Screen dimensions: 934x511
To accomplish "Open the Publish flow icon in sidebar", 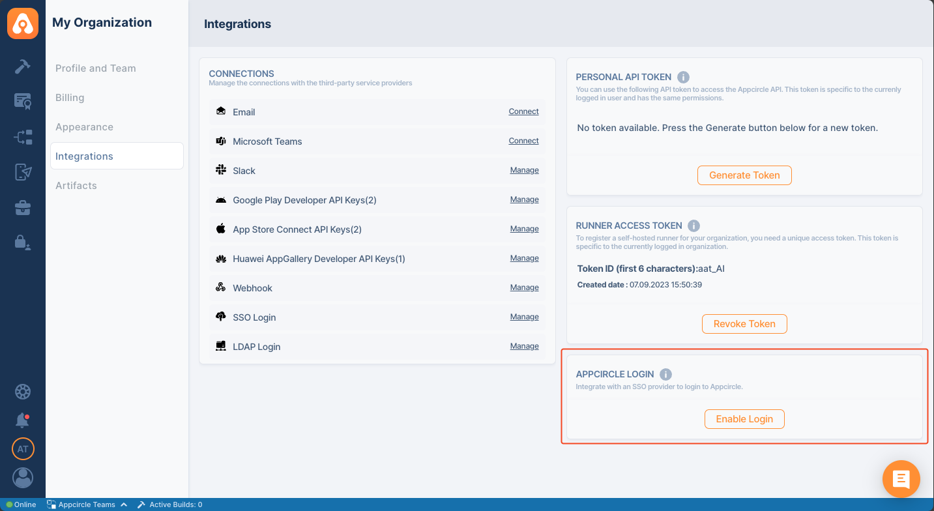I will click(x=23, y=137).
